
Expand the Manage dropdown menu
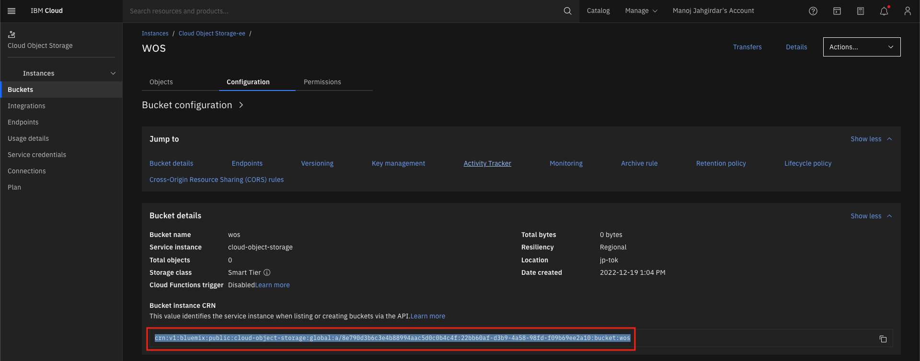[x=641, y=11]
